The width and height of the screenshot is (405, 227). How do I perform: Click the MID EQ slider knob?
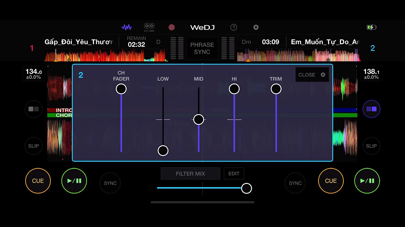pyautogui.click(x=199, y=119)
